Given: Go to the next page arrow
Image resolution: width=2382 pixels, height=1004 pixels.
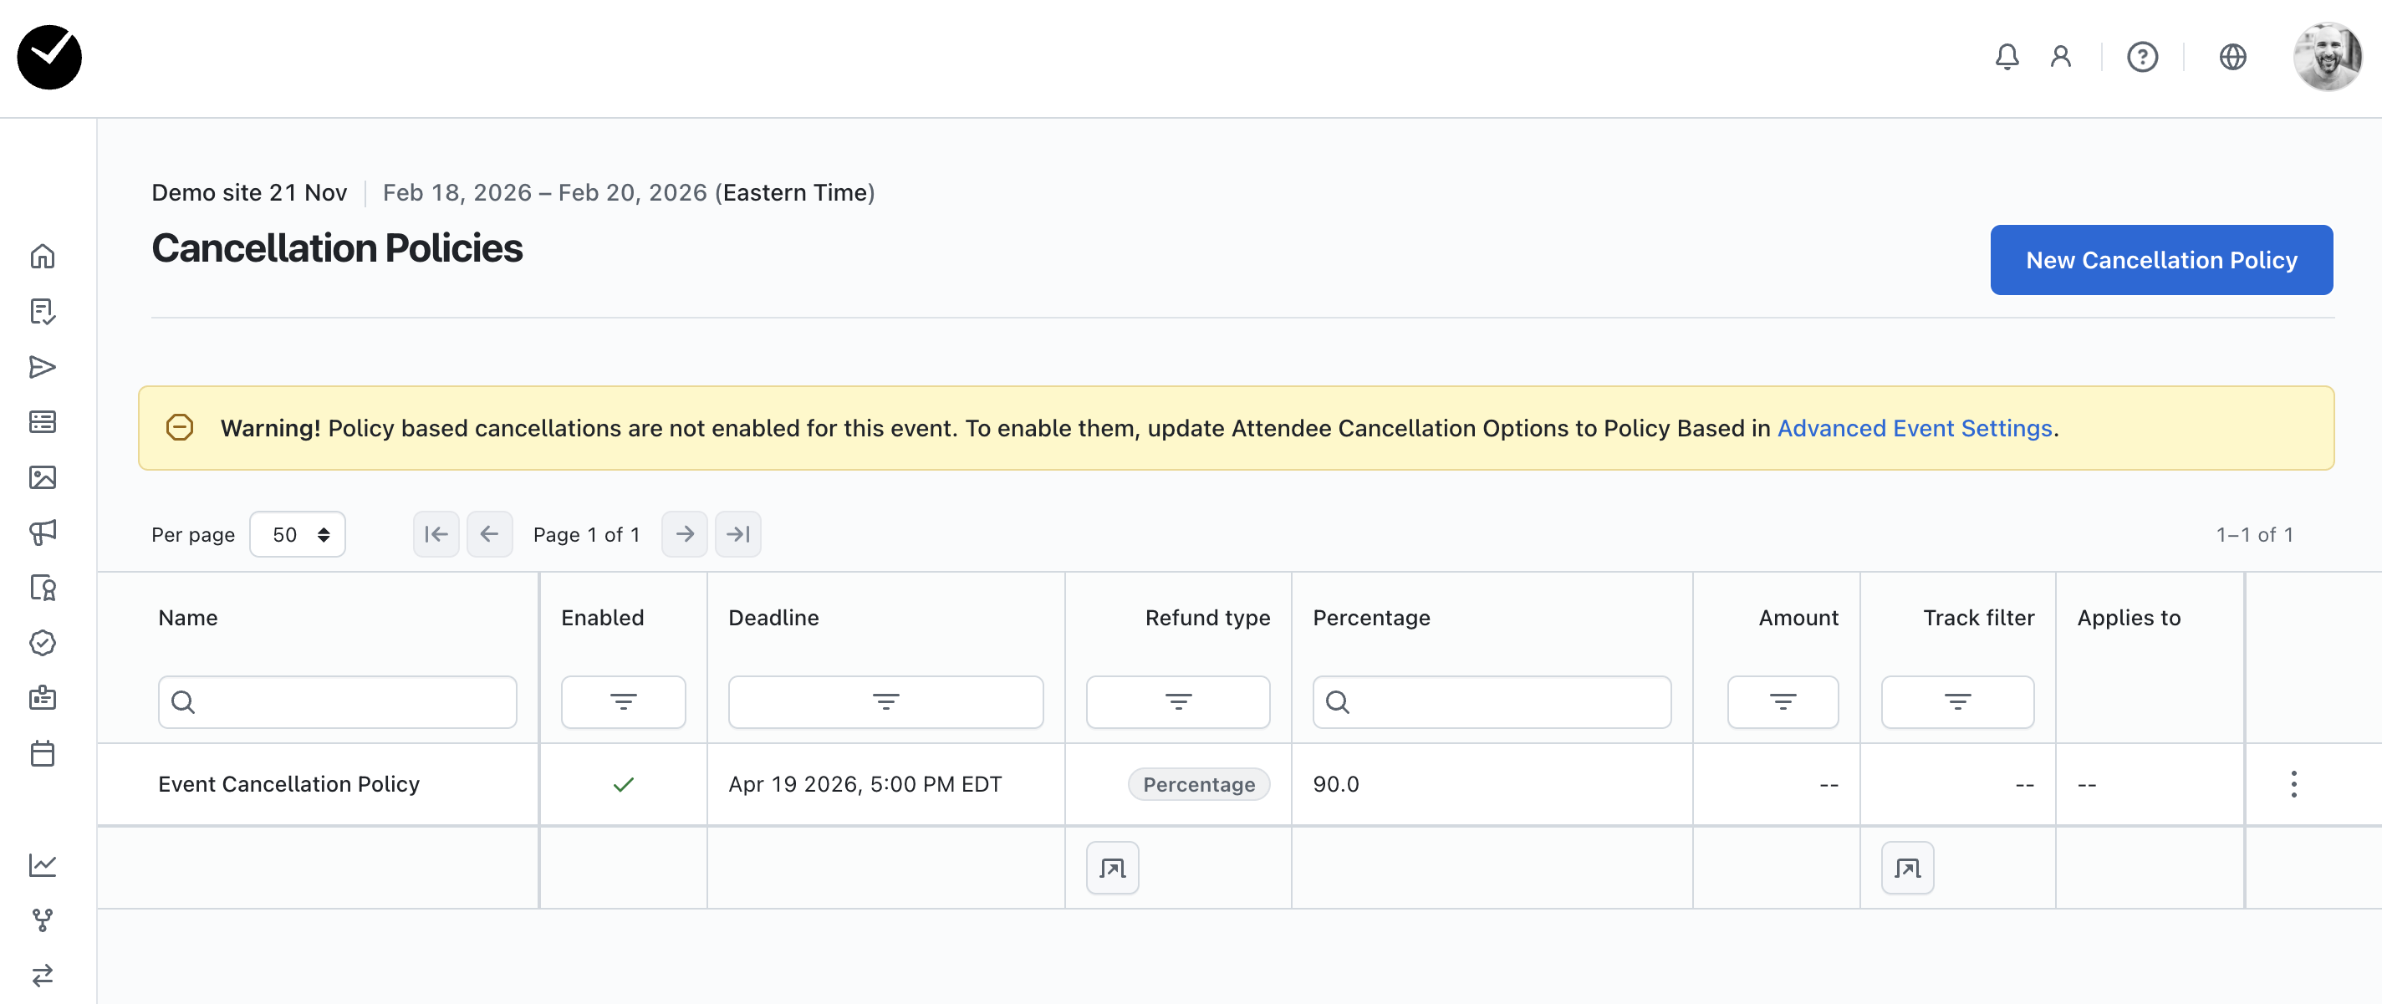Looking at the screenshot, I should [684, 534].
